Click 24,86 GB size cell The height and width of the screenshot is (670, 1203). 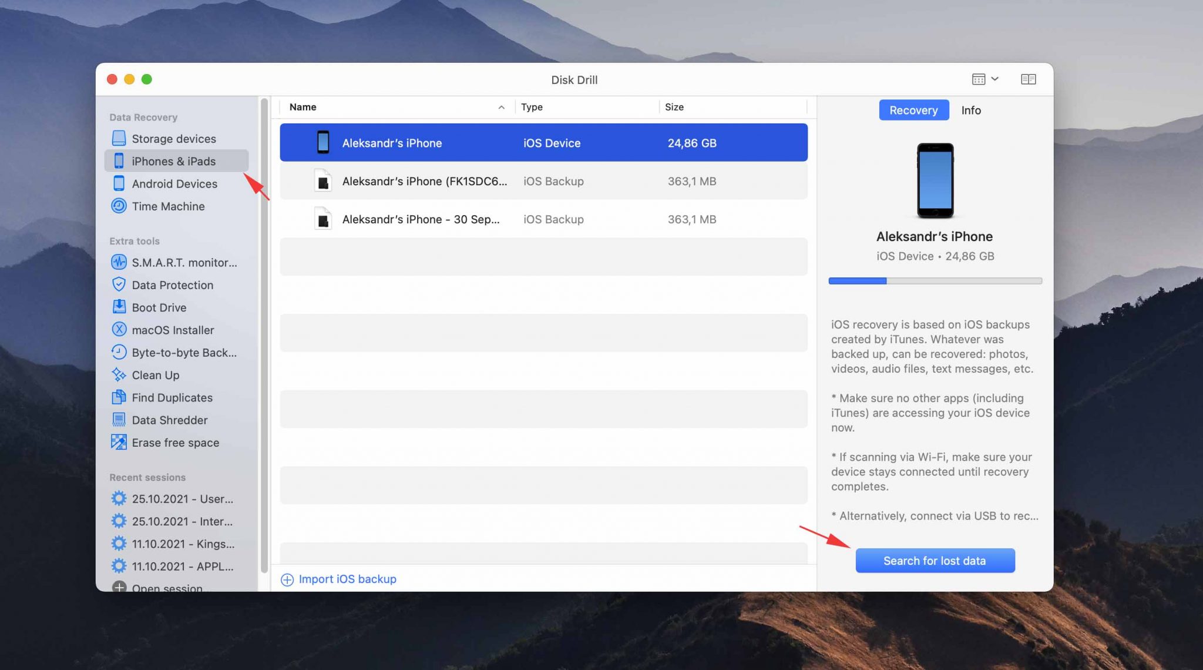[692, 143]
